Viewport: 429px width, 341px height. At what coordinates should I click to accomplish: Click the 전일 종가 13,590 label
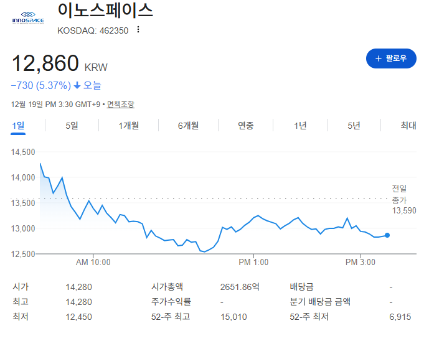[x=404, y=200]
